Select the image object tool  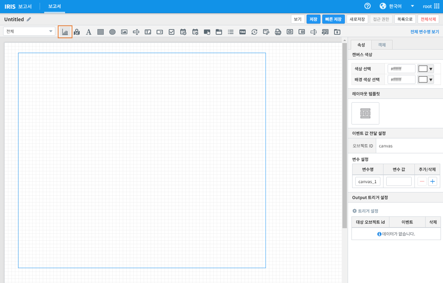124,32
